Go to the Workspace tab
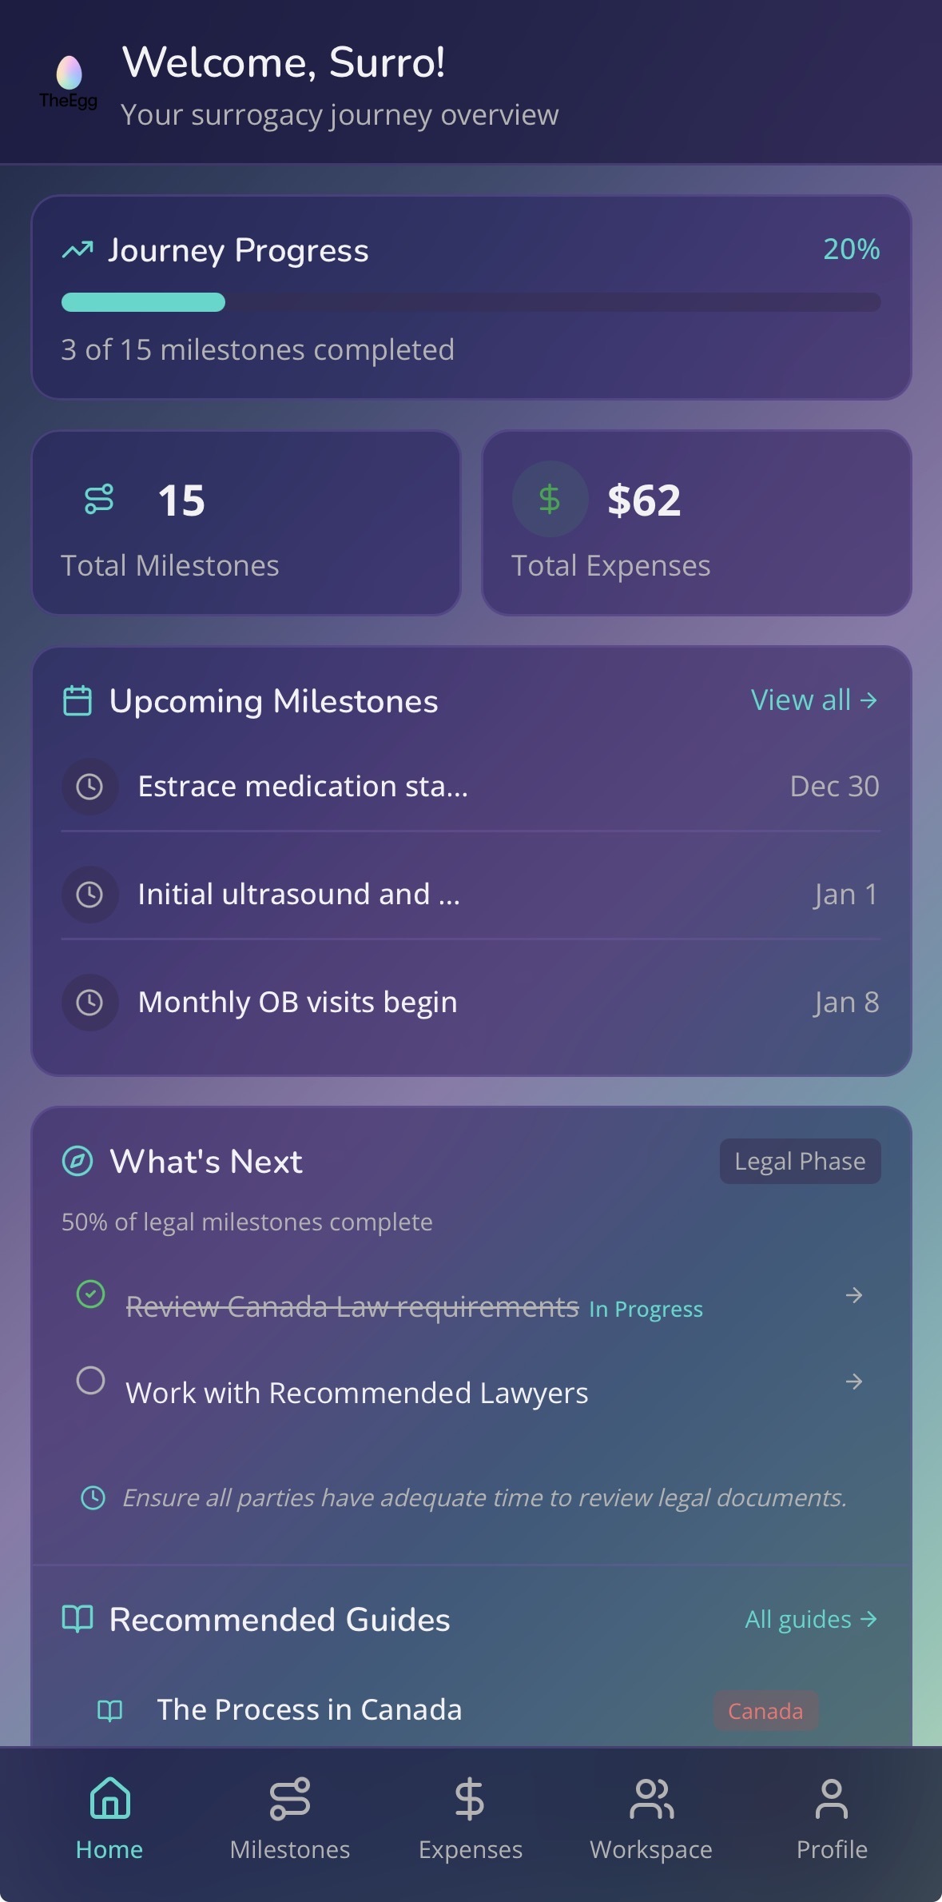This screenshot has height=1902, width=942. coord(650,1815)
